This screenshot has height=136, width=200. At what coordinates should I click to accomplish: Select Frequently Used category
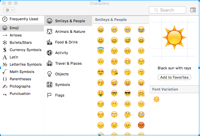[22, 19]
